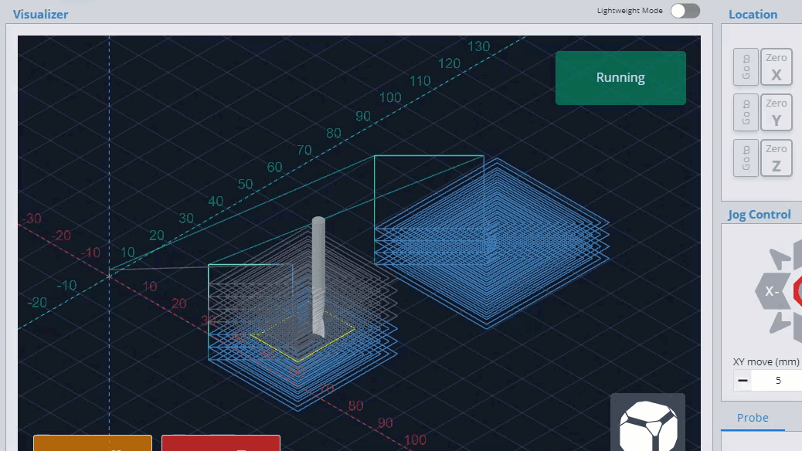The height and width of the screenshot is (451, 802).
Task: Click the Zero X button
Action: point(776,67)
